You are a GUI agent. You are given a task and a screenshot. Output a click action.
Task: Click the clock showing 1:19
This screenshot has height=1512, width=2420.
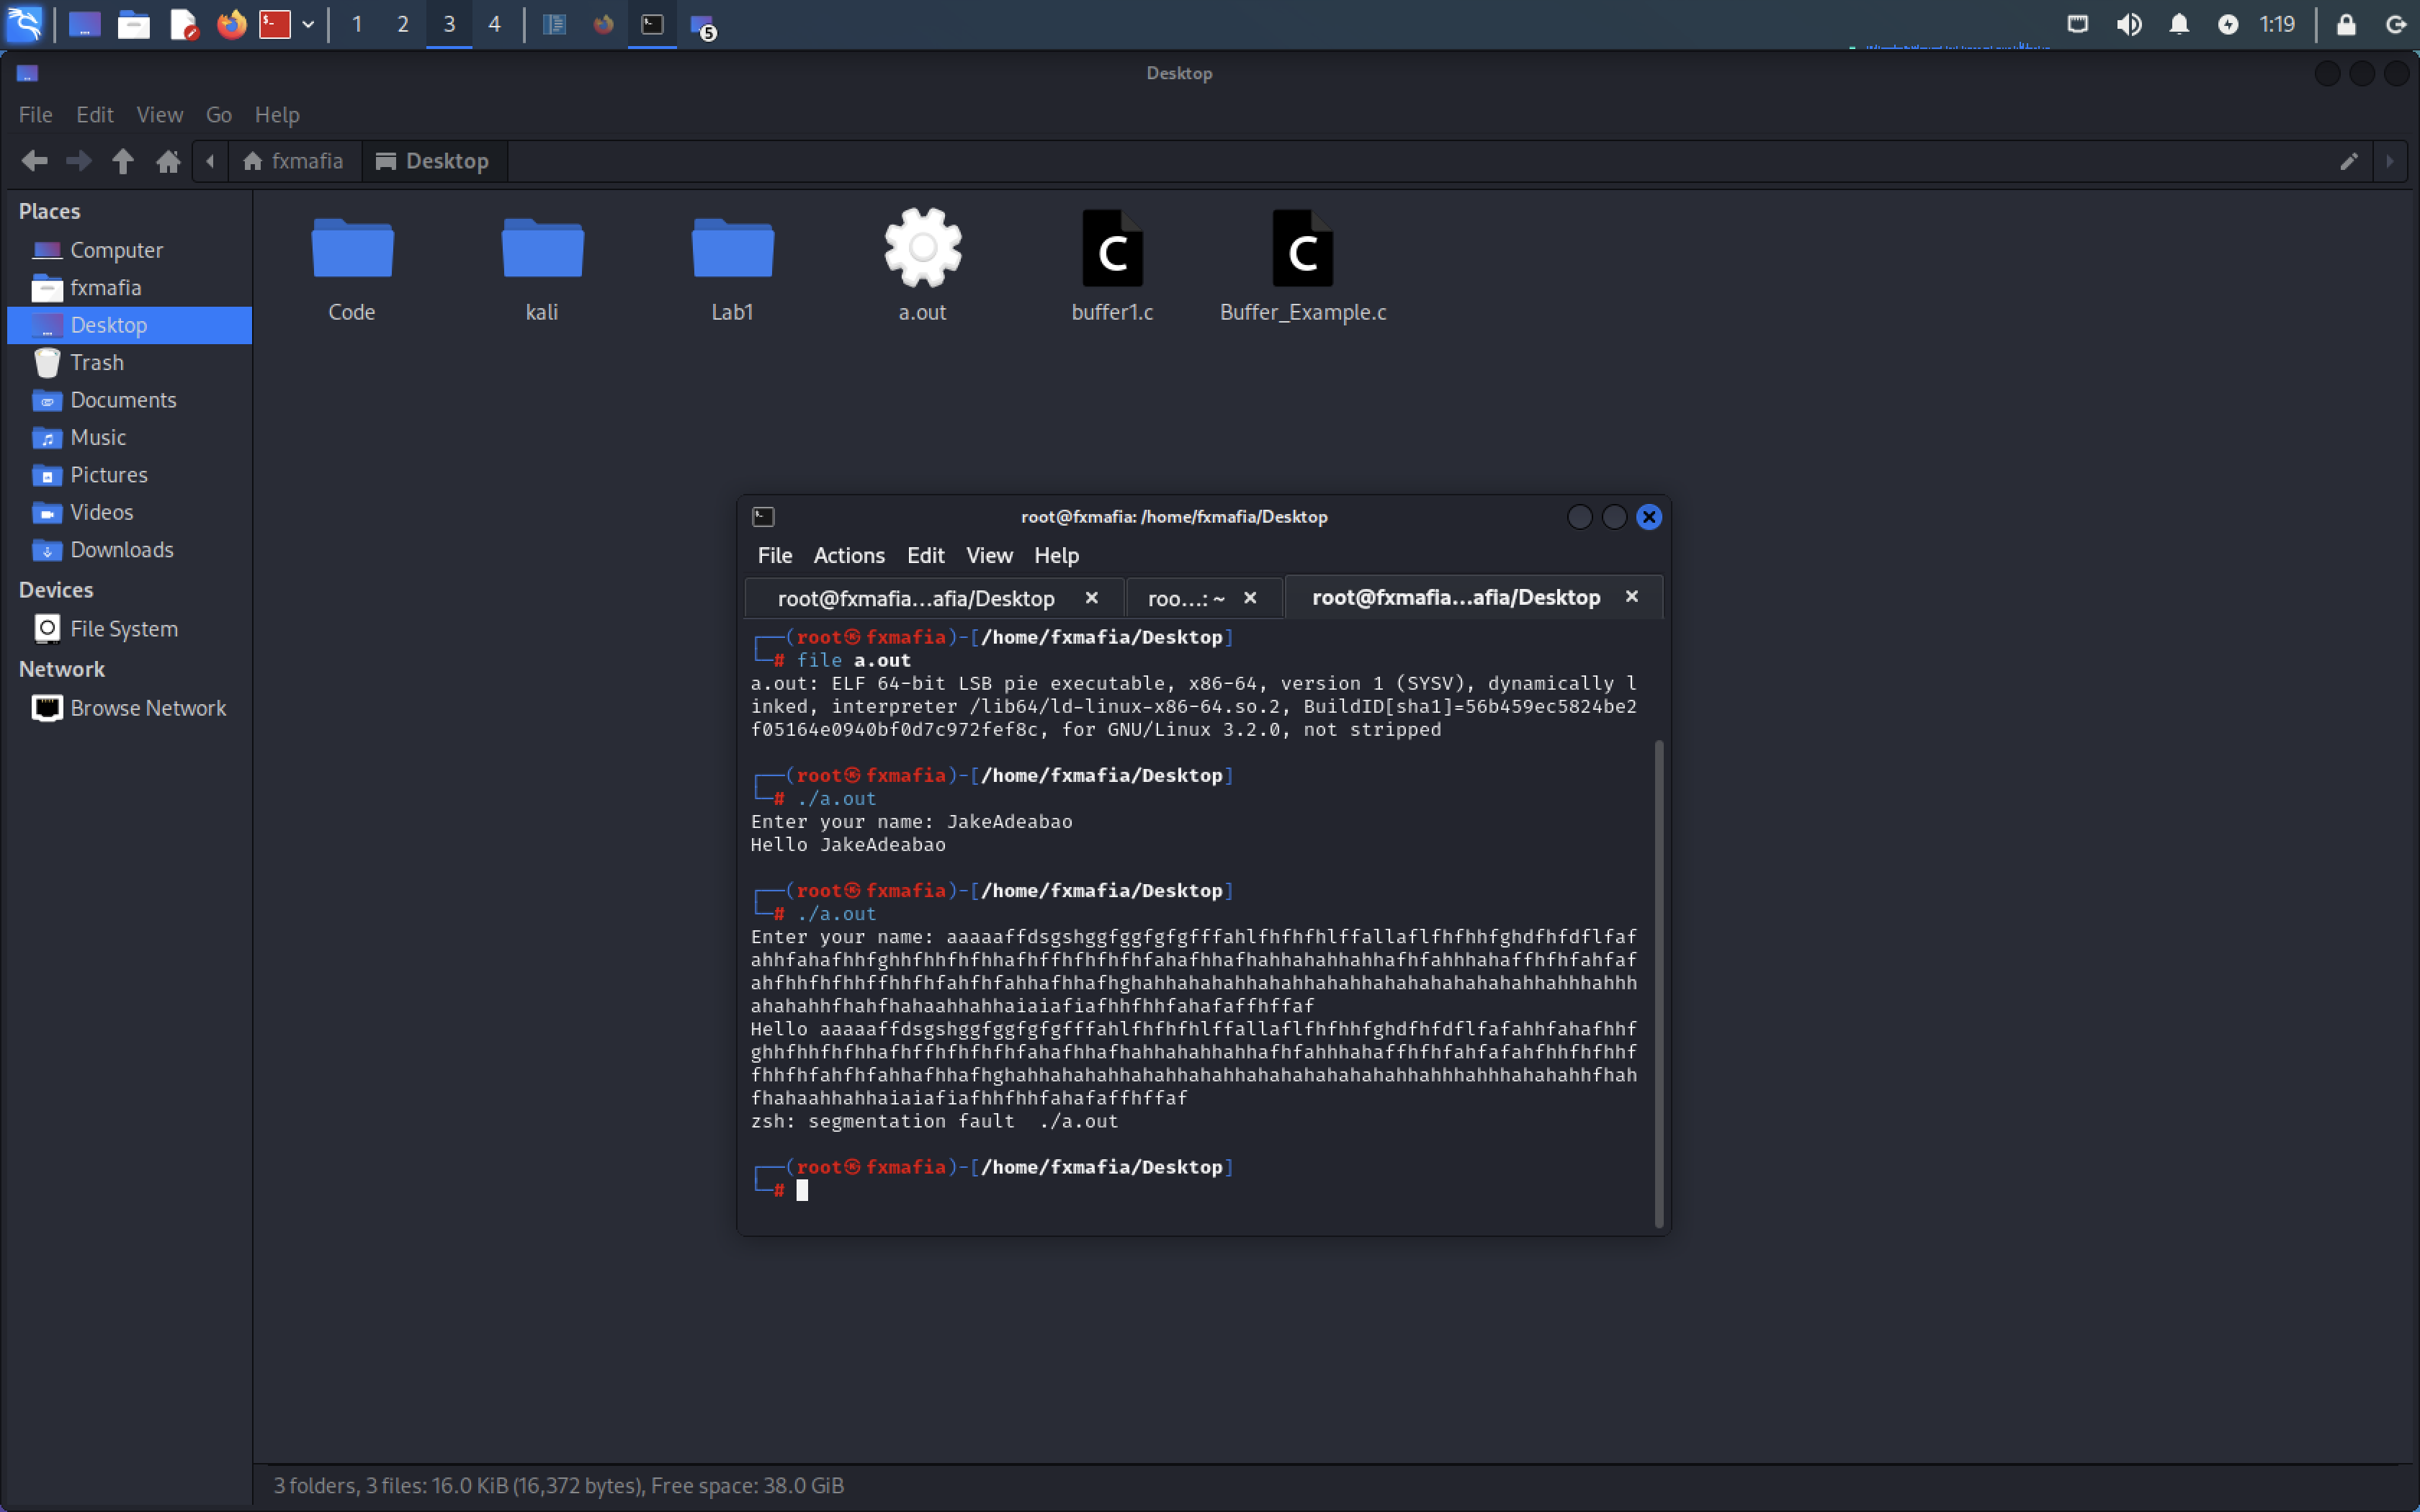tap(2277, 24)
